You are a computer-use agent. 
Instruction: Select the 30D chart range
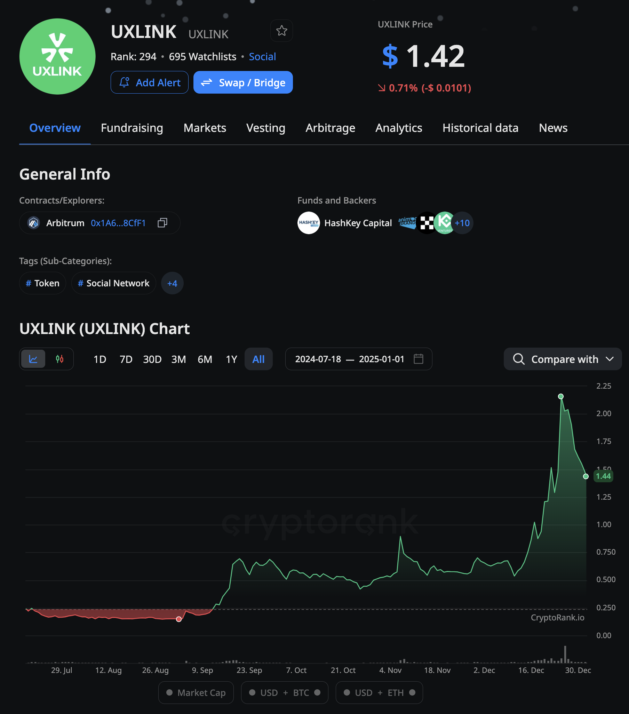point(152,359)
